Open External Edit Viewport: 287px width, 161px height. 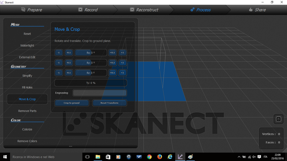click(27, 57)
